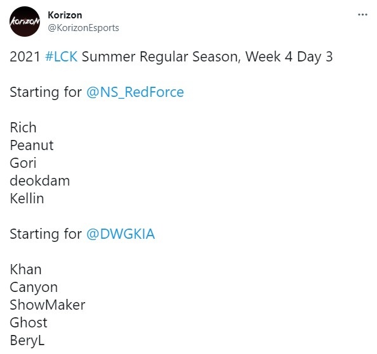The image size is (377, 354).
Task: Open the Korizon profile avatar
Action: [x=25, y=22]
